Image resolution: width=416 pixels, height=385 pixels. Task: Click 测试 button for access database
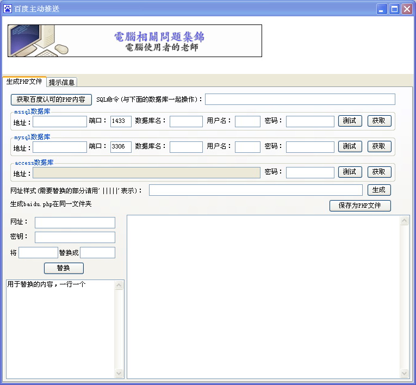(x=350, y=172)
